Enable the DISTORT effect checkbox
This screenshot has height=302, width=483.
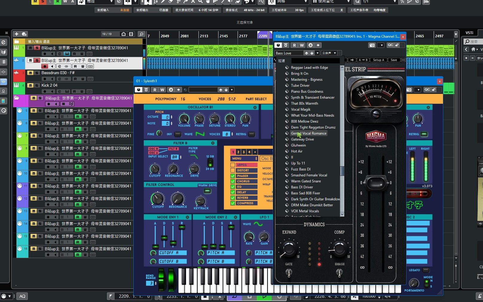click(233, 170)
